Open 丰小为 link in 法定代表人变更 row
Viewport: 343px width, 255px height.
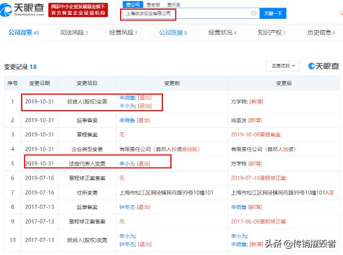point(127,164)
